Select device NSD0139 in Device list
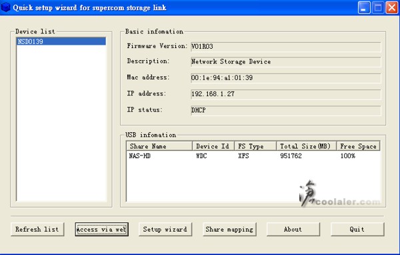The image size is (400, 255). click(61, 41)
